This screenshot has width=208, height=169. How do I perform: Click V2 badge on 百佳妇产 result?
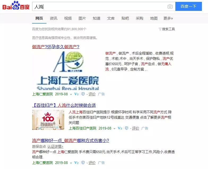tap(120, 128)
